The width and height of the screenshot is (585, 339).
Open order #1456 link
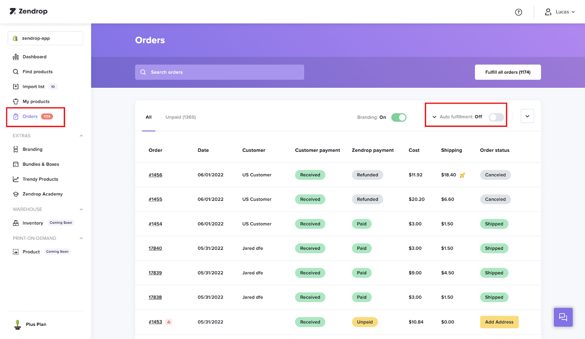(155, 175)
